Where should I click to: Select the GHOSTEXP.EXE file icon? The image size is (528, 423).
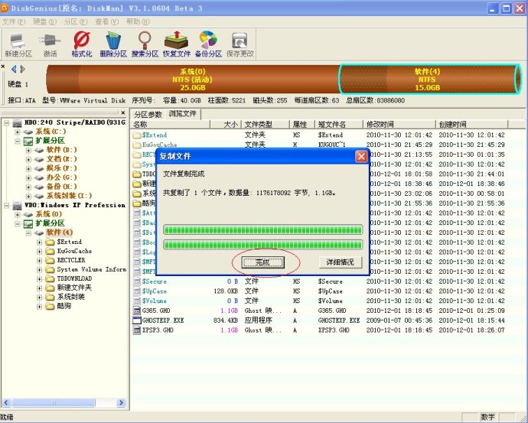coord(137,321)
